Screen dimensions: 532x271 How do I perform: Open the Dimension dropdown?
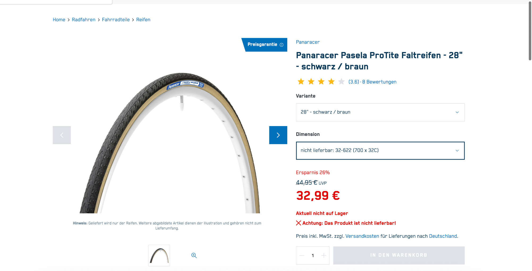point(380,151)
